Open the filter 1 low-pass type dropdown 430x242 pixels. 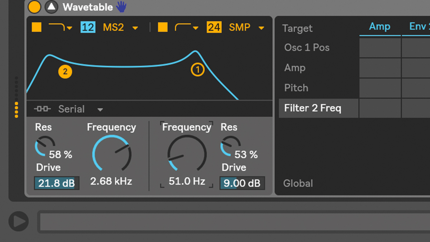(60, 27)
